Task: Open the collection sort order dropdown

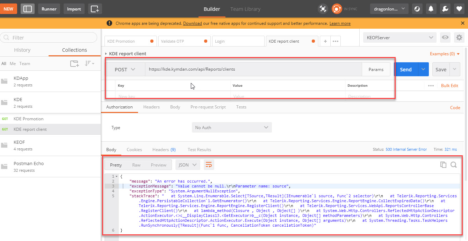Action: click(89, 63)
